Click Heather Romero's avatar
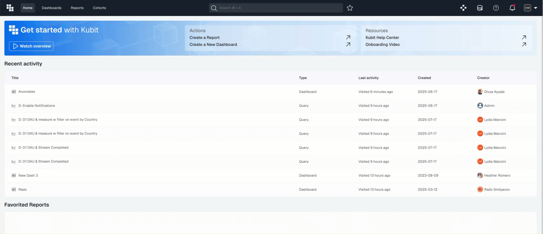The height and width of the screenshot is (234, 543). pyautogui.click(x=480, y=175)
